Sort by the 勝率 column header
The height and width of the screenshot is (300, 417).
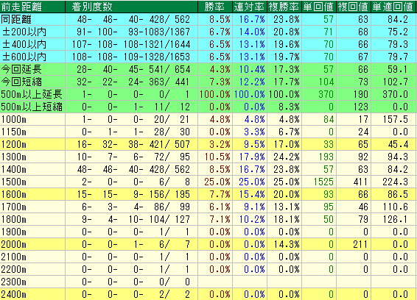(x=215, y=7)
